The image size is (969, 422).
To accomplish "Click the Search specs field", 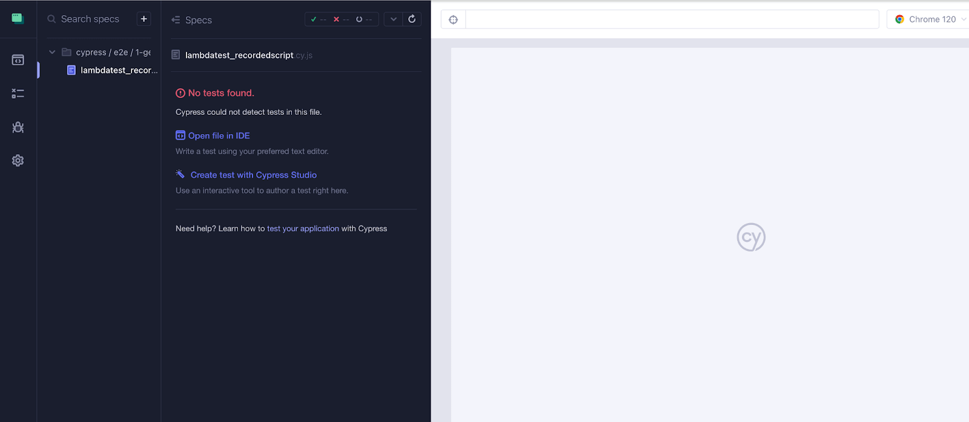I will pos(96,19).
